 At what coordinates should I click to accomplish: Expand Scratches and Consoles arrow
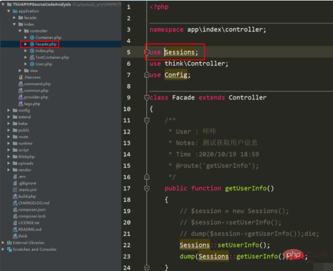(3, 249)
